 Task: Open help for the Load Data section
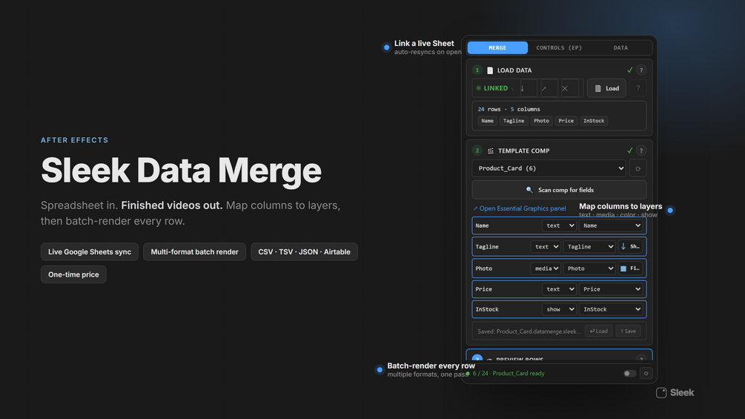(x=641, y=70)
